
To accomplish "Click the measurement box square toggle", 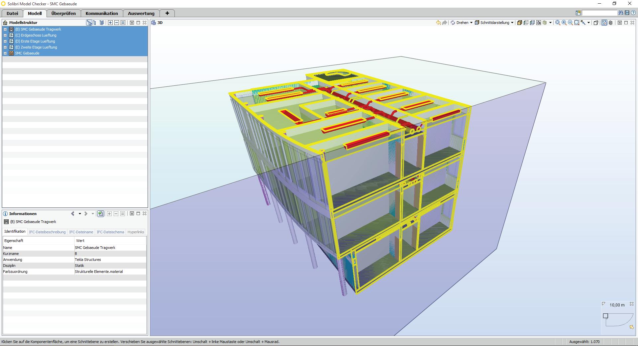I will [x=605, y=316].
